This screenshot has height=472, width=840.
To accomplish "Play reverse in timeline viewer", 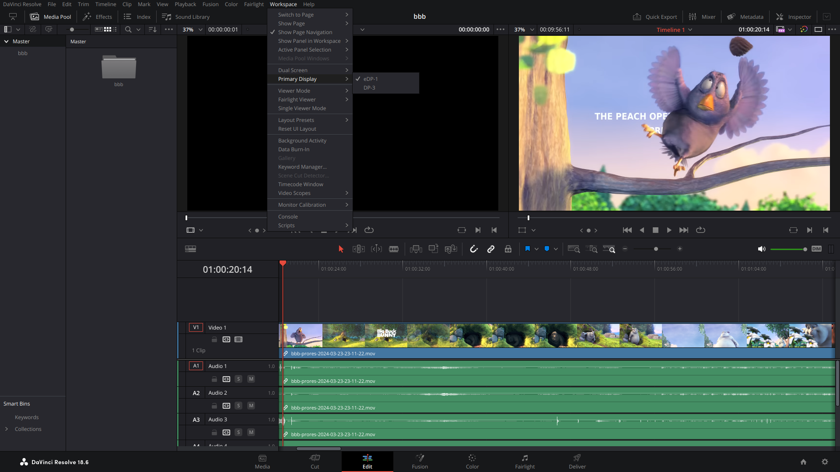I will pos(642,230).
